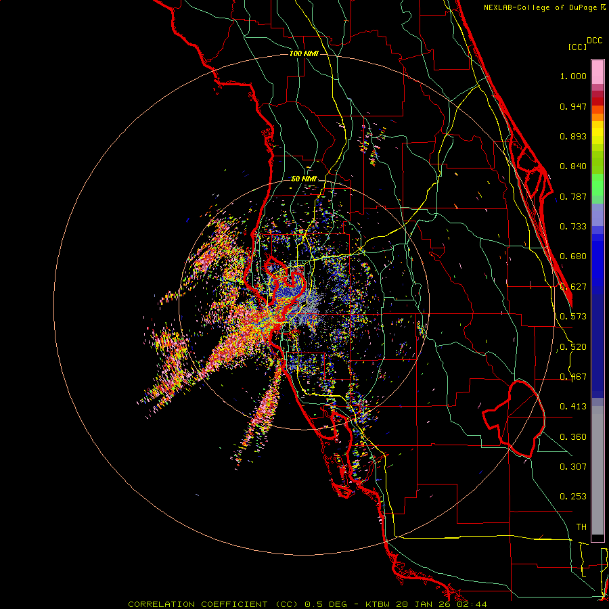Click the pink segment of the color bar
This screenshot has height=609, width=609.
coord(597,72)
